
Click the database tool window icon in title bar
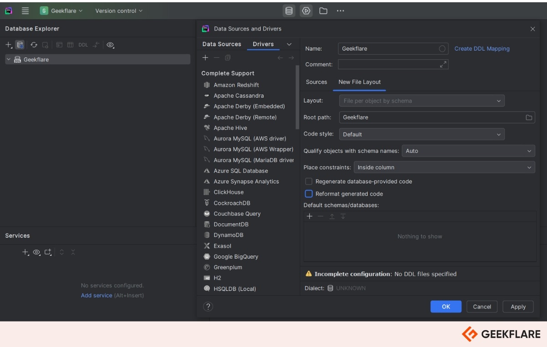click(289, 10)
